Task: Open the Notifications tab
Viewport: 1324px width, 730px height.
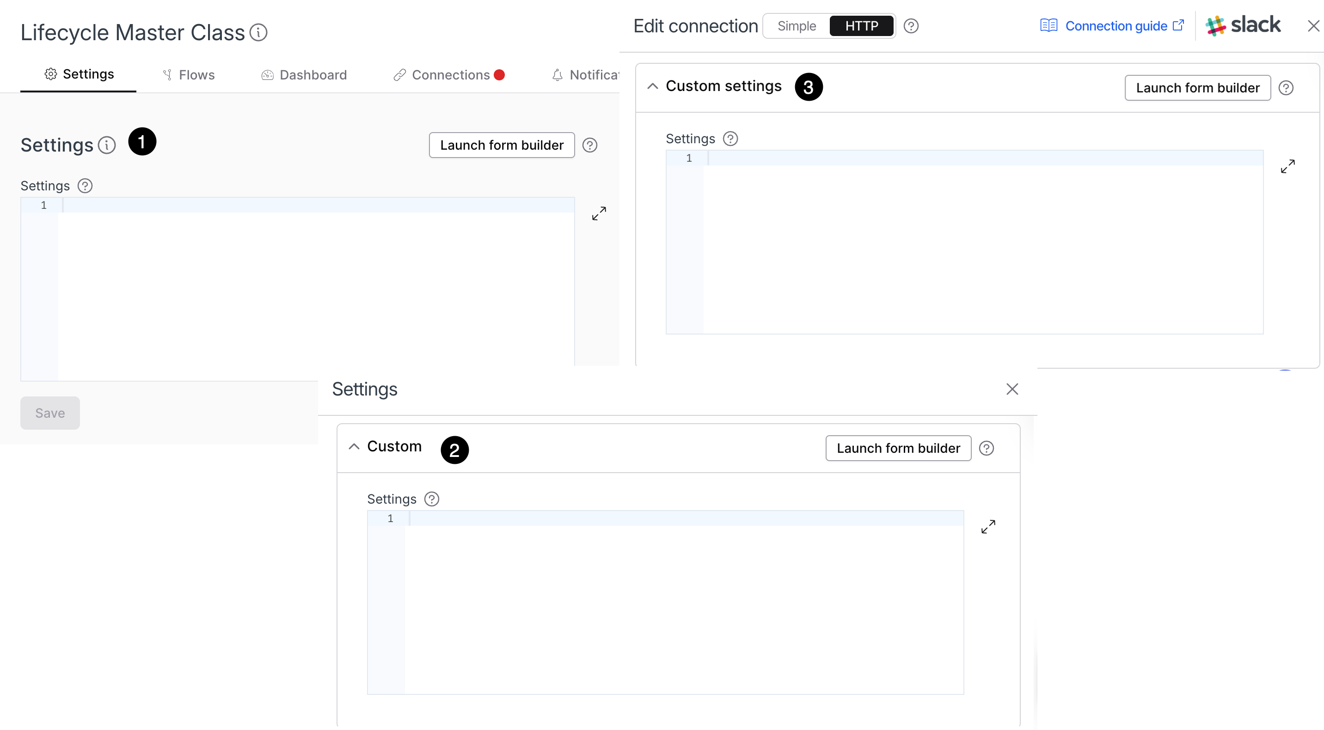Action: [x=585, y=75]
